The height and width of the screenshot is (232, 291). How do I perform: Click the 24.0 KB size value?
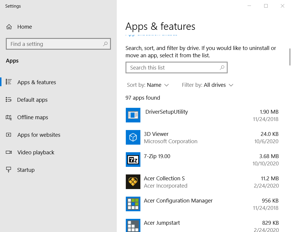(269, 134)
